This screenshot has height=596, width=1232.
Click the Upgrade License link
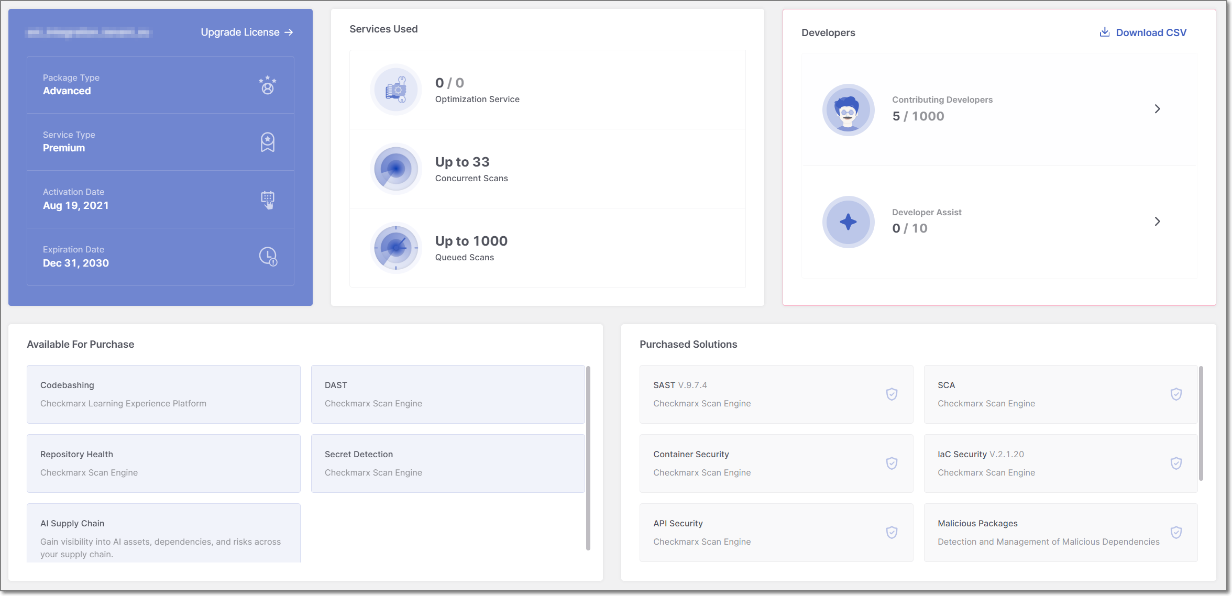click(247, 32)
